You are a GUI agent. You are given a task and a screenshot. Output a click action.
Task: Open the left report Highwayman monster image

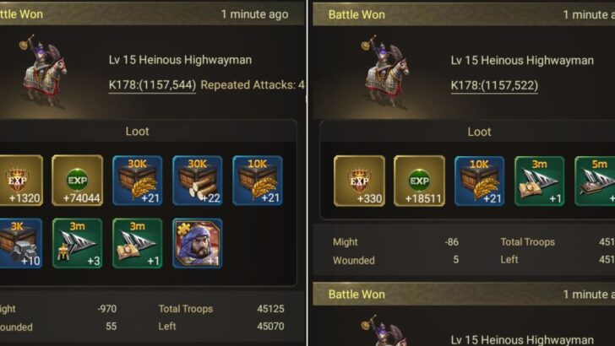point(44,71)
